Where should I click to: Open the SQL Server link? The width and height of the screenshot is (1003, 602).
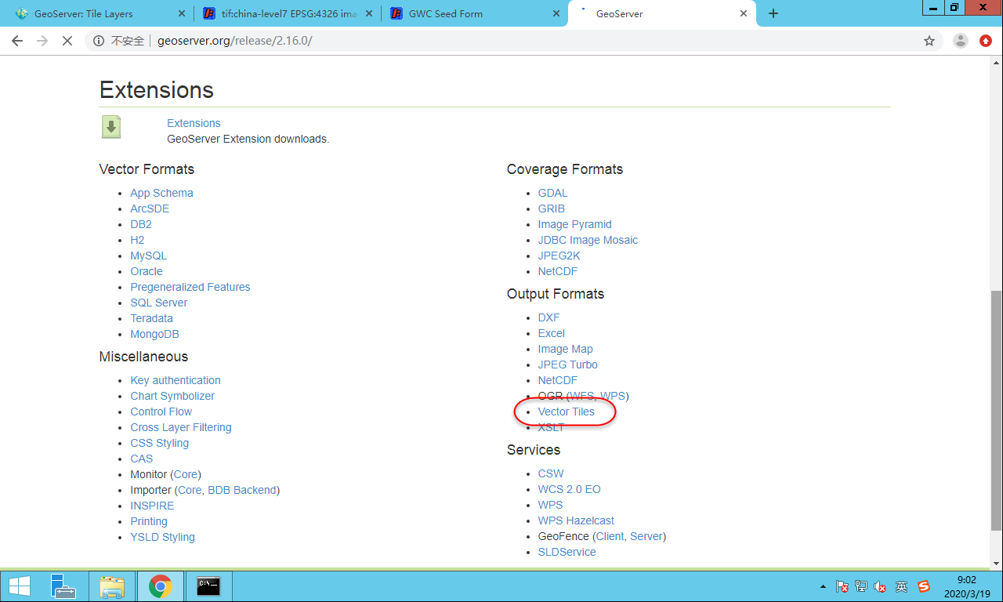pyautogui.click(x=159, y=303)
